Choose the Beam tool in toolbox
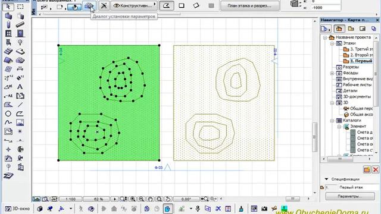Image resolution: width=381 pixels, height=214 pixels. point(20,24)
